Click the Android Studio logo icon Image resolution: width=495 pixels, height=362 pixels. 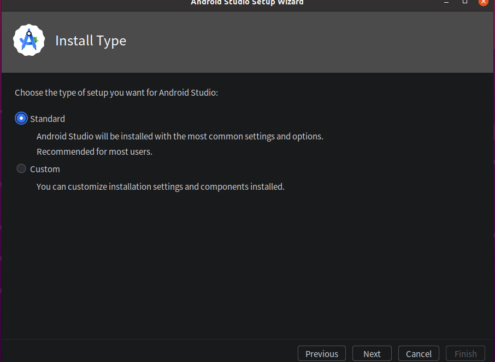tap(29, 40)
